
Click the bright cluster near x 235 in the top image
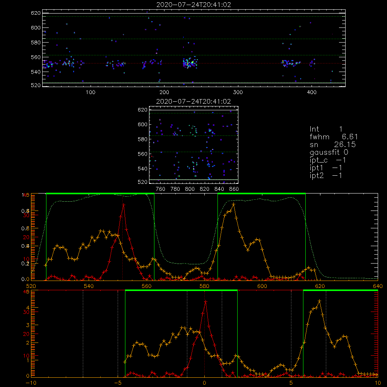pos(190,63)
